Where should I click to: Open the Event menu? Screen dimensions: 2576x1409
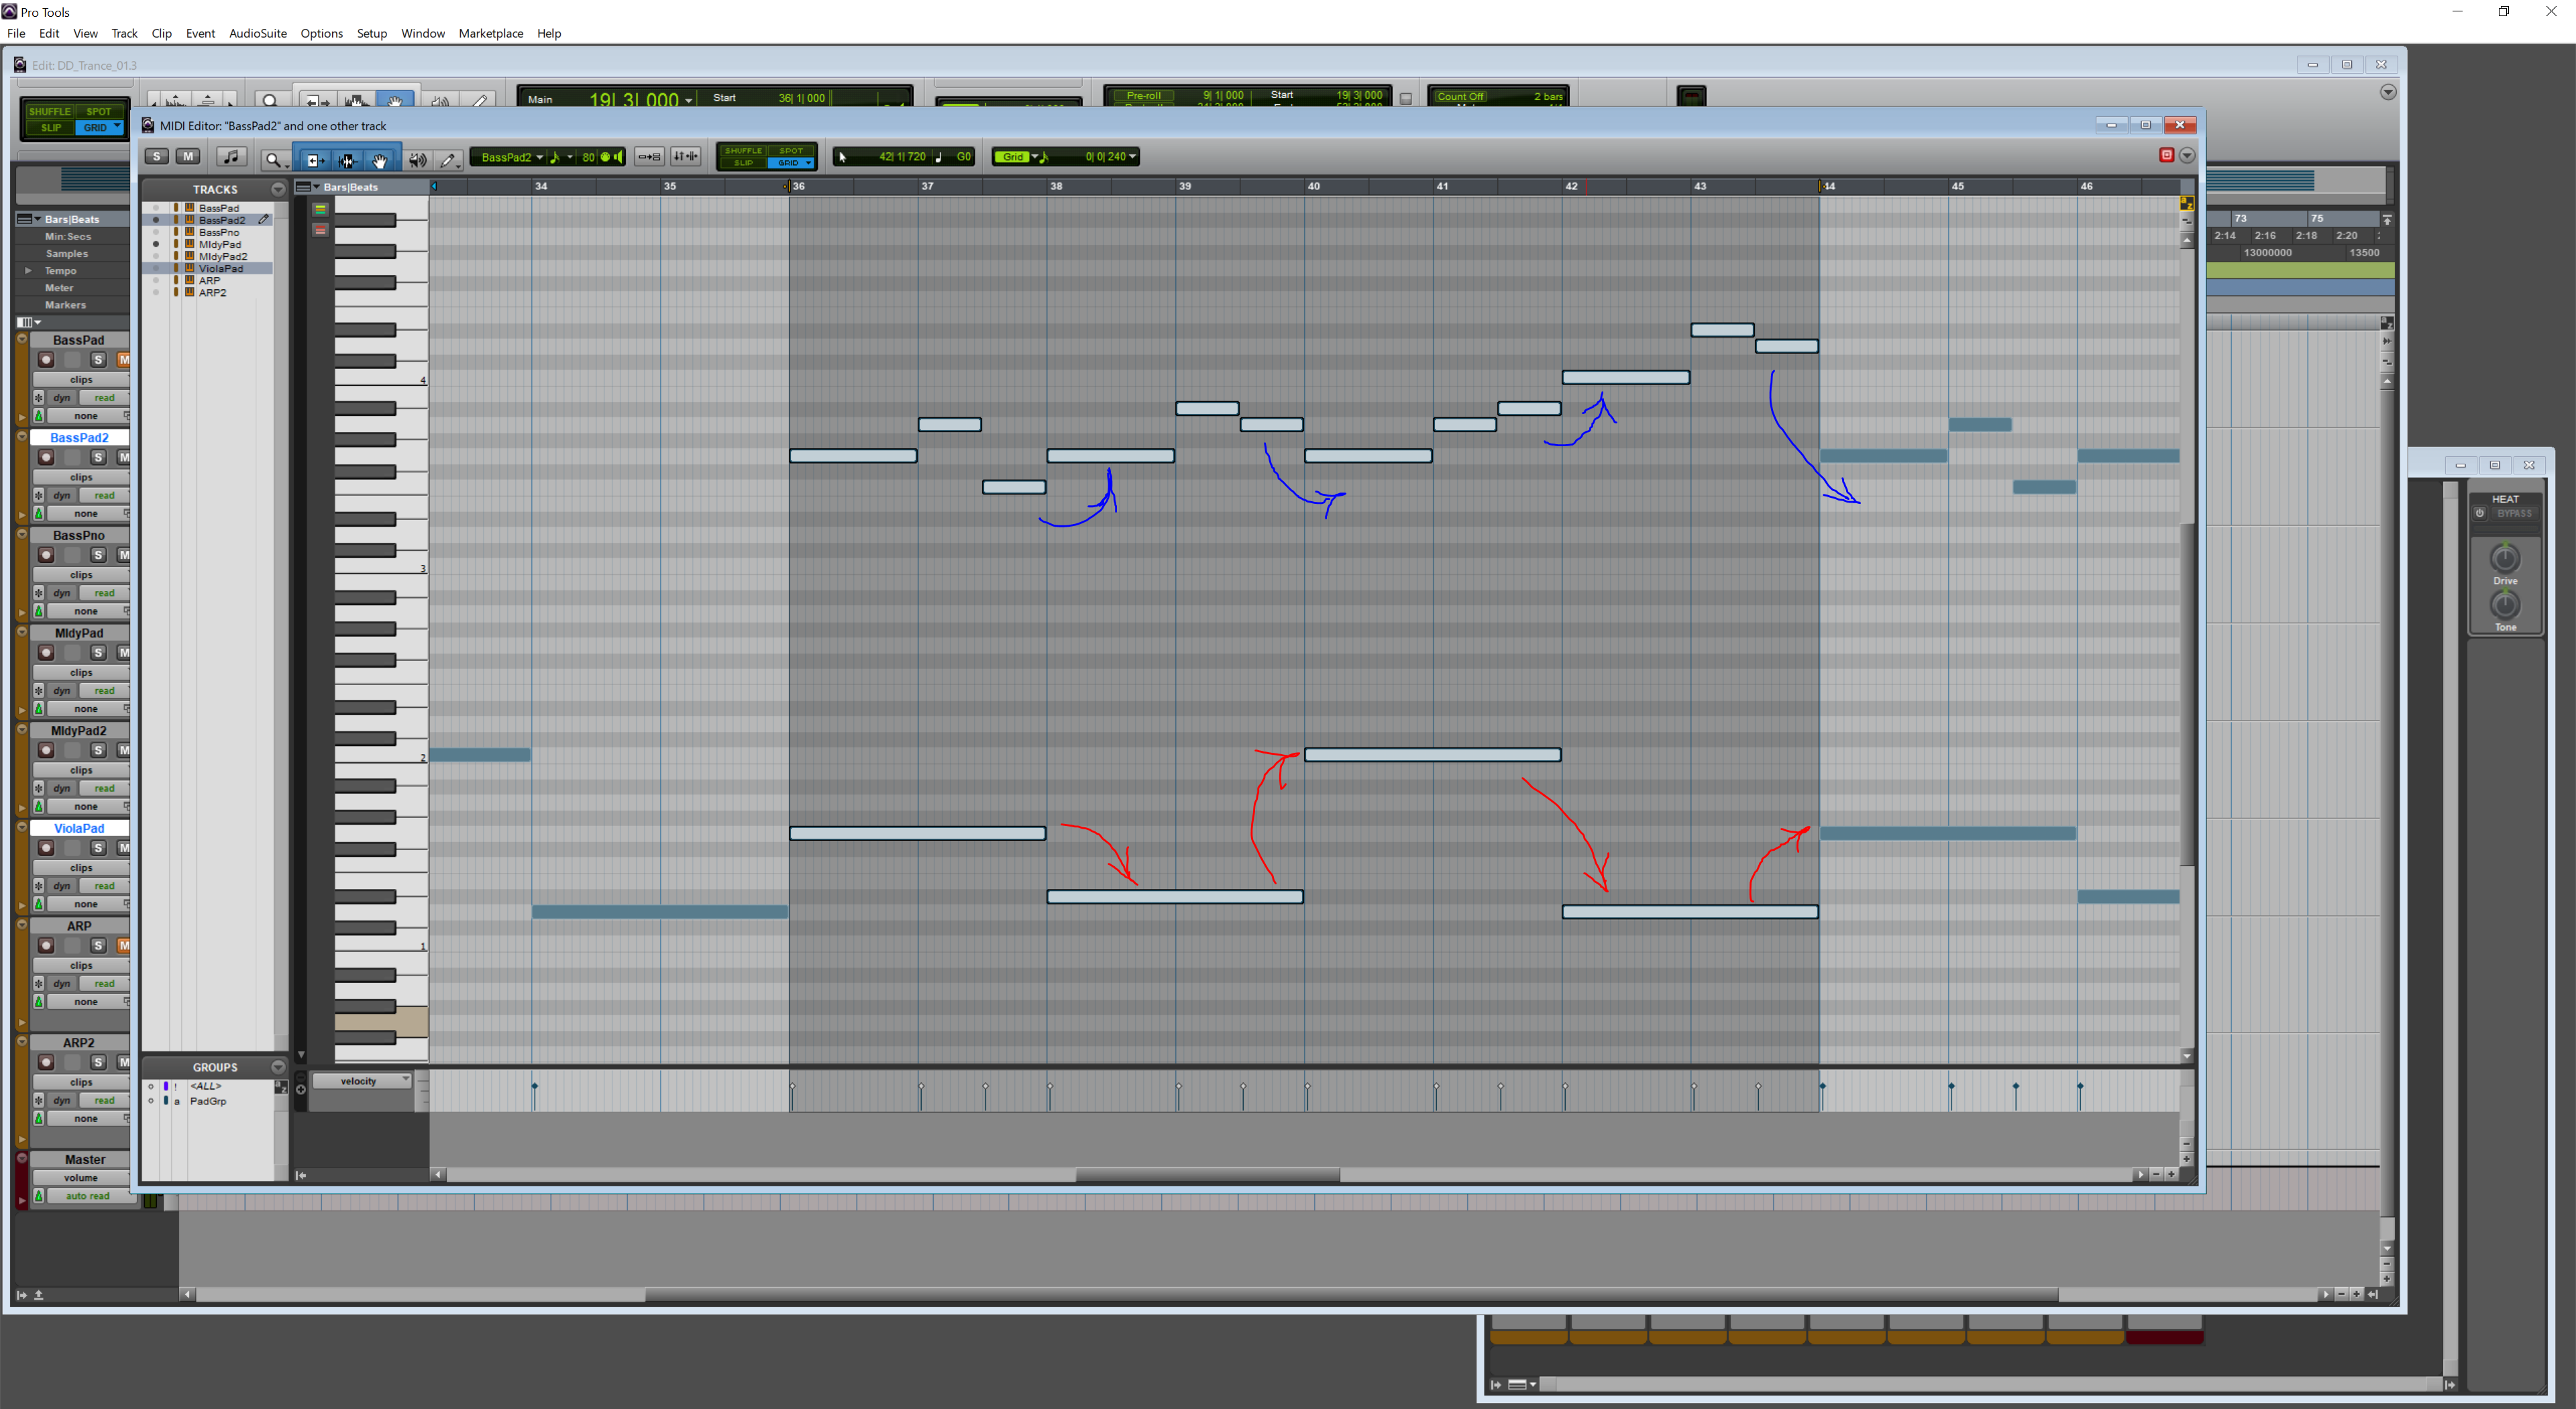[200, 33]
